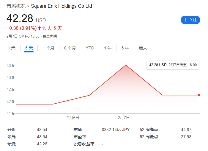Click the 52 周高点 value 44.67

tap(186, 130)
